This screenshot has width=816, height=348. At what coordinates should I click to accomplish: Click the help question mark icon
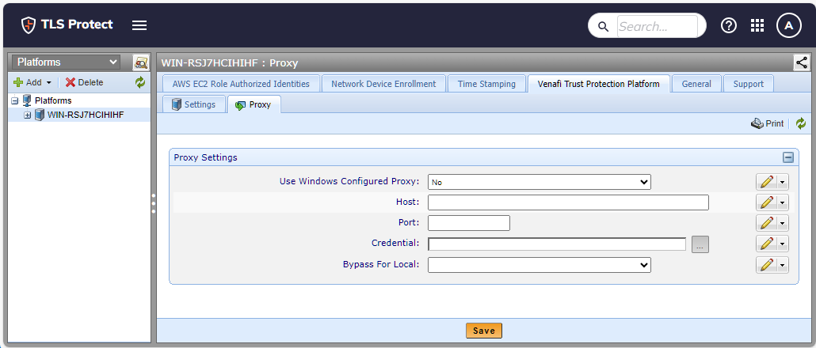(x=728, y=25)
